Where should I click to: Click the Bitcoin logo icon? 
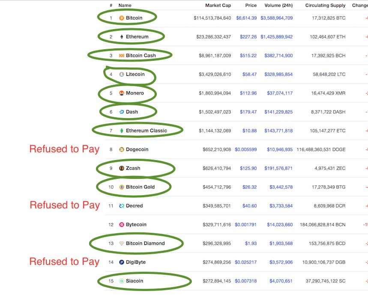pyautogui.click(x=122, y=18)
